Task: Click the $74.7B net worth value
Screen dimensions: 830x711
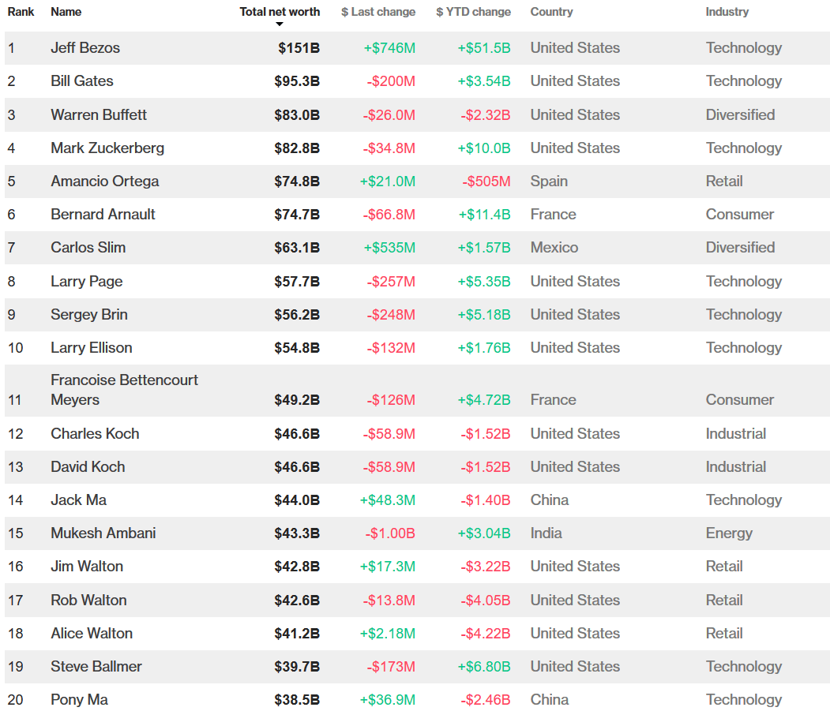Action: click(297, 215)
